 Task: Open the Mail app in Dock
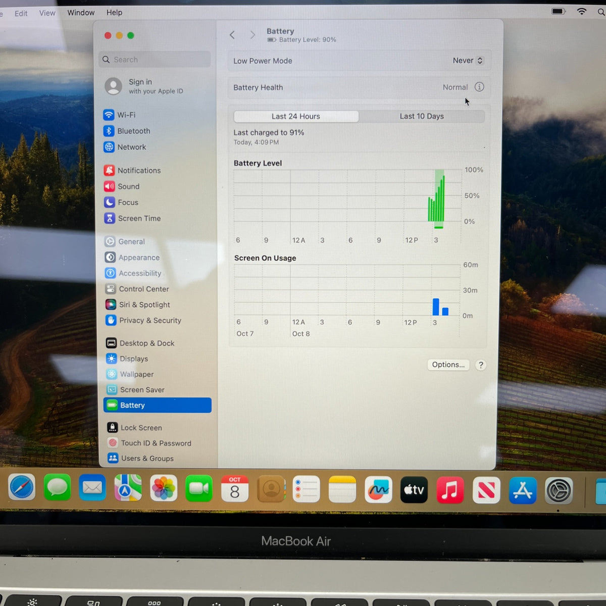pyautogui.click(x=92, y=488)
